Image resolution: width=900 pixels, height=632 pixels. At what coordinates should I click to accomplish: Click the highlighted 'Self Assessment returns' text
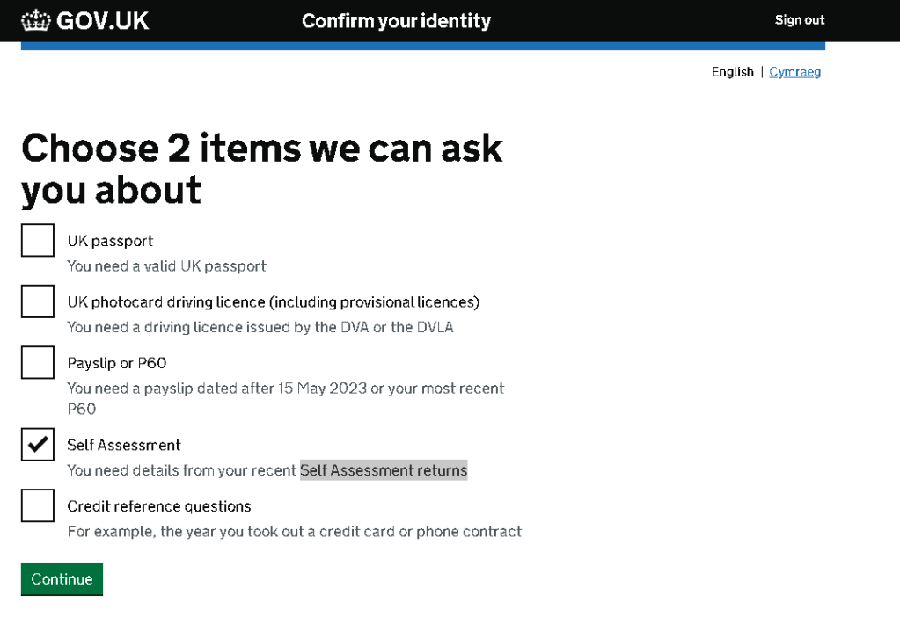coord(384,470)
